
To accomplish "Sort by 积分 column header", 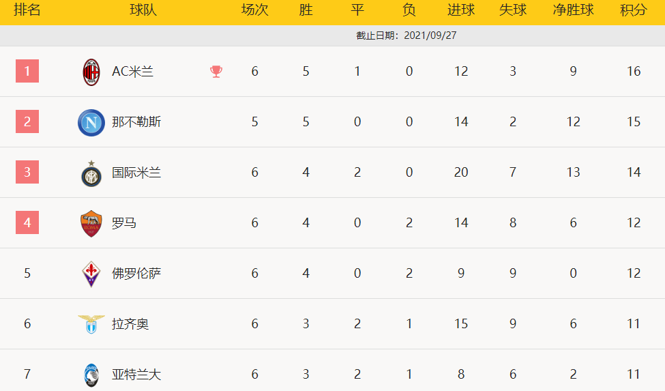I will tap(634, 10).
